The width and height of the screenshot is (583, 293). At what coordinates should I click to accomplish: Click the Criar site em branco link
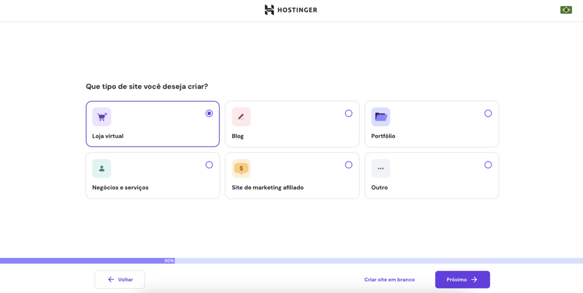coord(389,280)
